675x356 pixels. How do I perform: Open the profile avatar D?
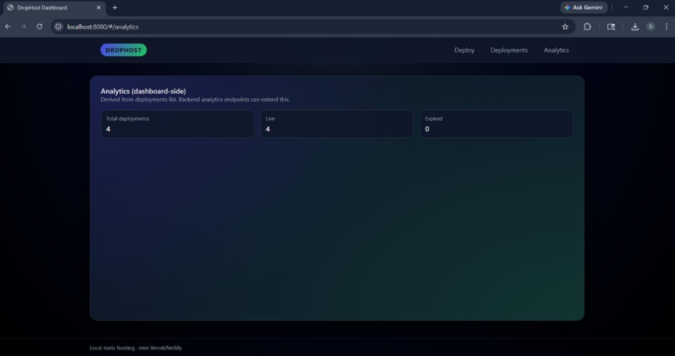[651, 26]
